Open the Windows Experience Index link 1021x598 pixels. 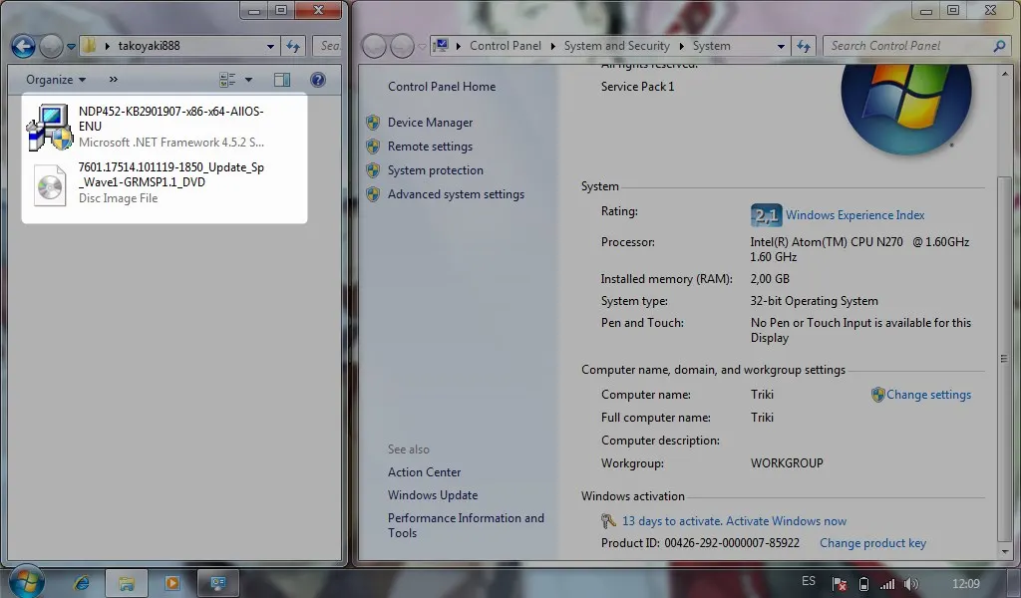(854, 214)
